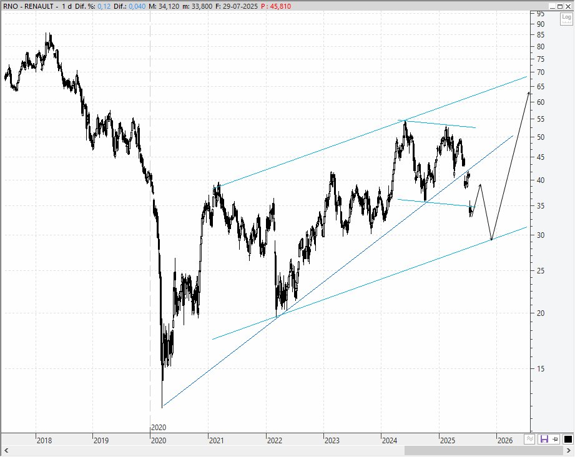Click the horizontal scrollbar thumb
Screen dimensions: 575x457
484,450
